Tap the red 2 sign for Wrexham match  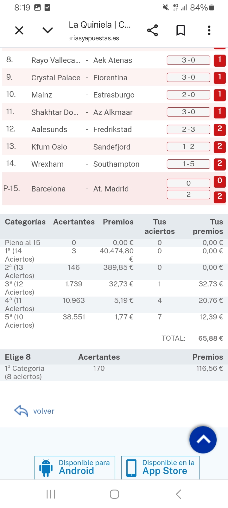click(219, 164)
